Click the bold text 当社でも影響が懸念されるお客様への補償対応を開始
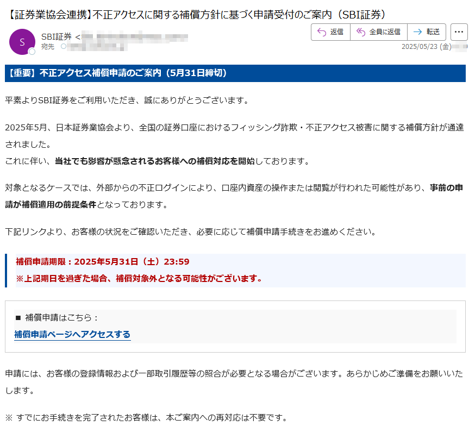Viewport: 469px width, 426px height. click(x=155, y=161)
